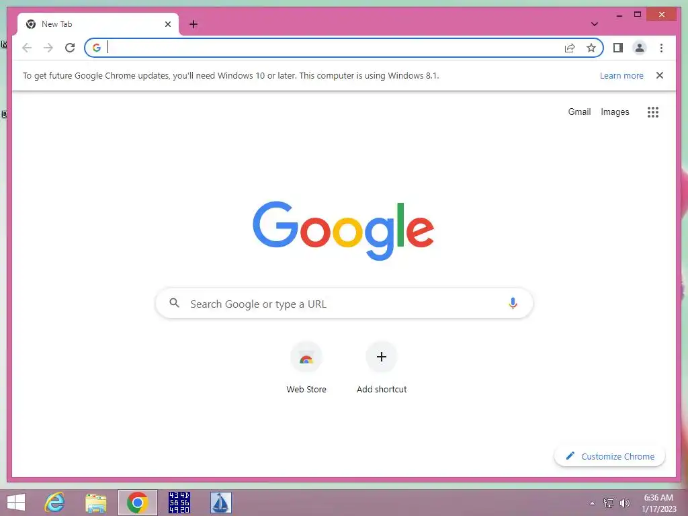Show hidden system tray icons
The height and width of the screenshot is (516, 688).
tap(592, 503)
